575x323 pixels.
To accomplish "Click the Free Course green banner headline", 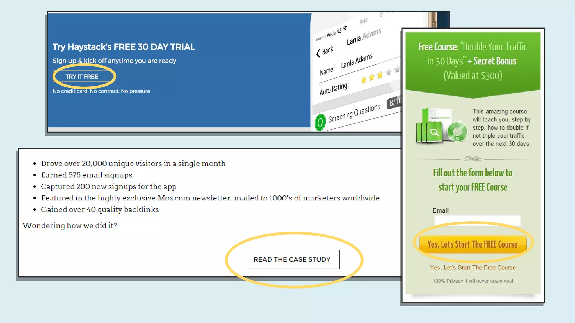I will click(x=473, y=61).
